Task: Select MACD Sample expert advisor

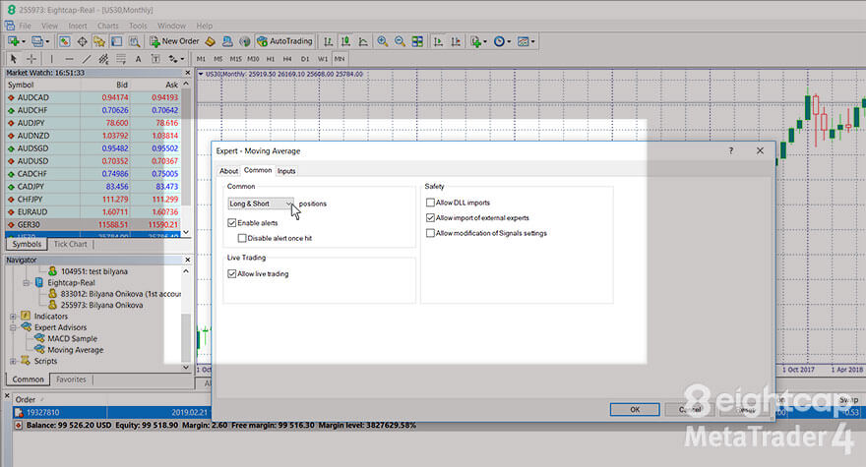Action: point(73,338)
